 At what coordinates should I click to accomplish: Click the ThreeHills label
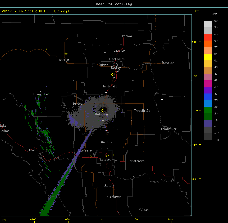point(142,111)
